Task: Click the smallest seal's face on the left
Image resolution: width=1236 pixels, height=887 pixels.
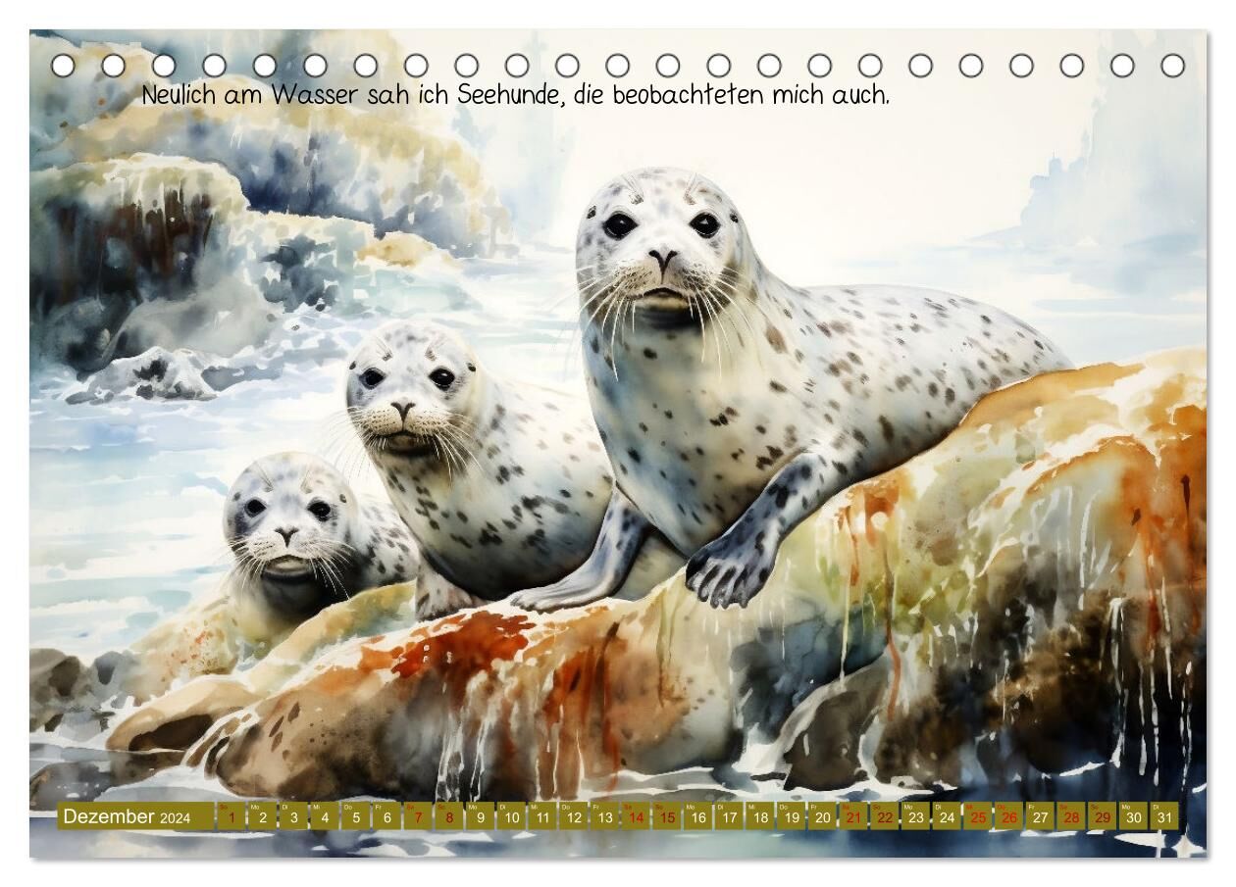Action: 284,524
